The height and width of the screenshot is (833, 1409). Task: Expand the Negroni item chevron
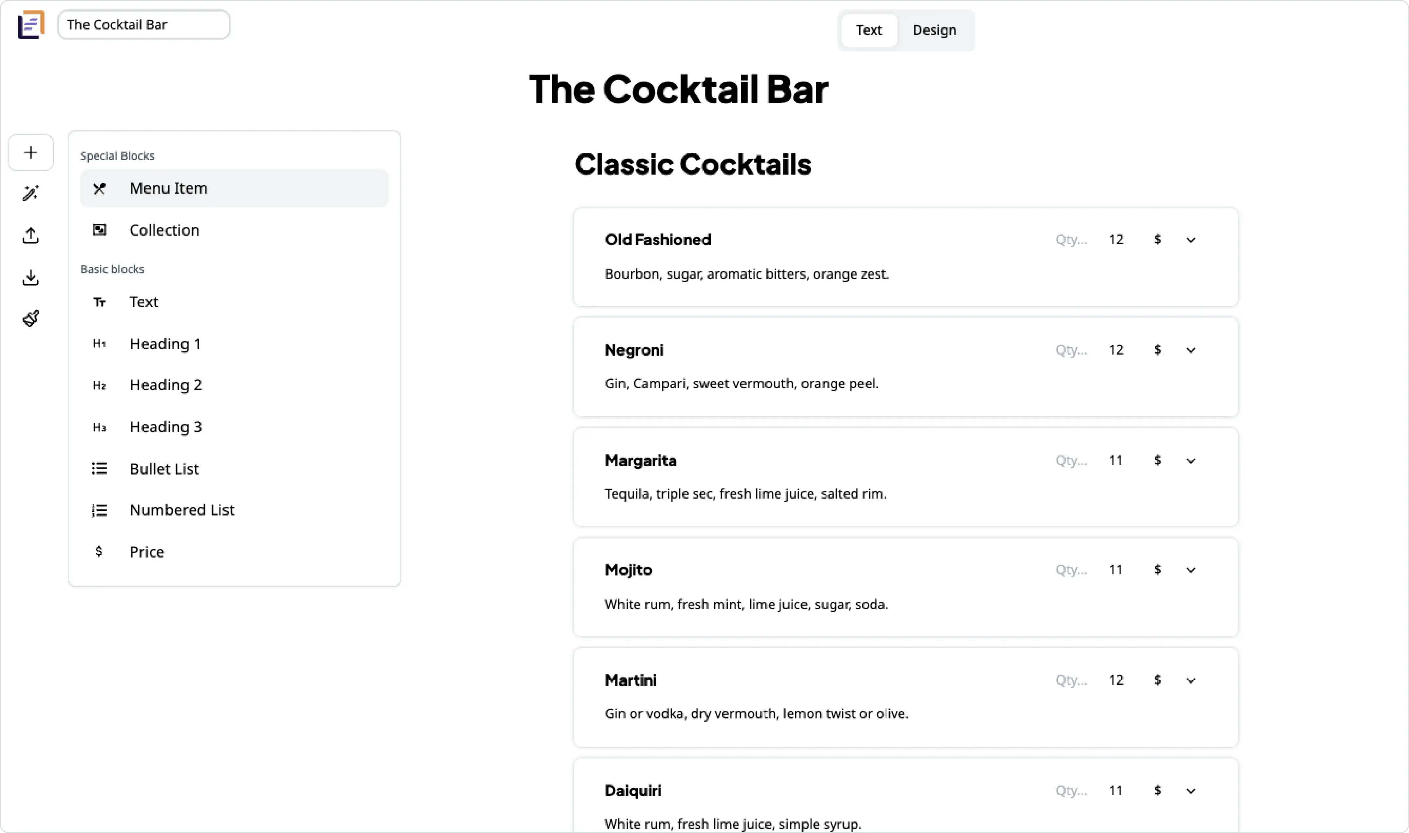click(x=1190, y=350)
